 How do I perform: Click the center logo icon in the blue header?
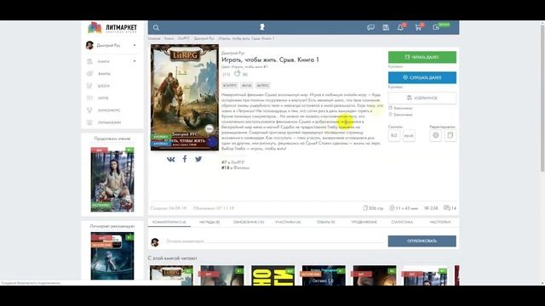[262, 27]
